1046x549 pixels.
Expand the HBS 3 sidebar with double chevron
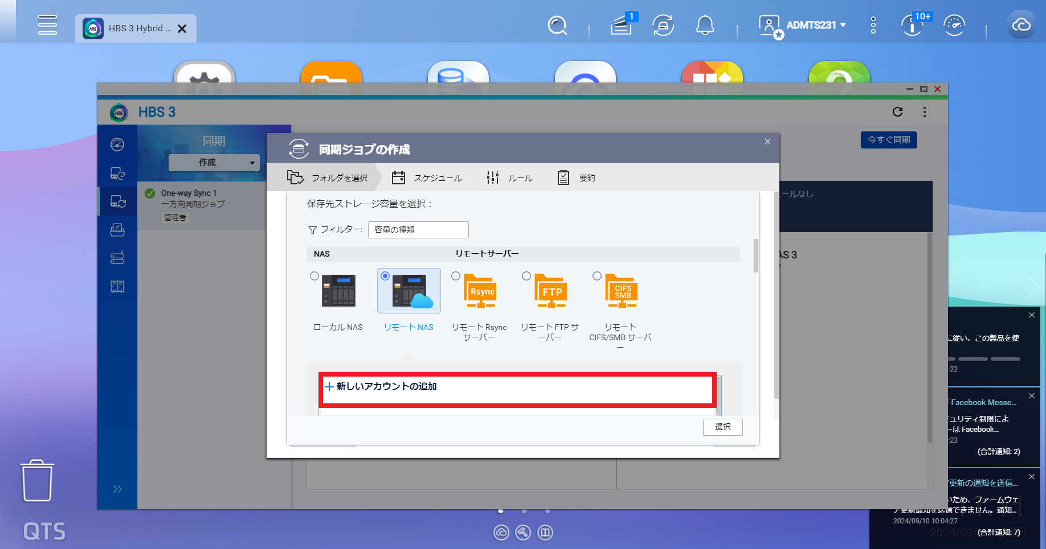coord(117,489)
